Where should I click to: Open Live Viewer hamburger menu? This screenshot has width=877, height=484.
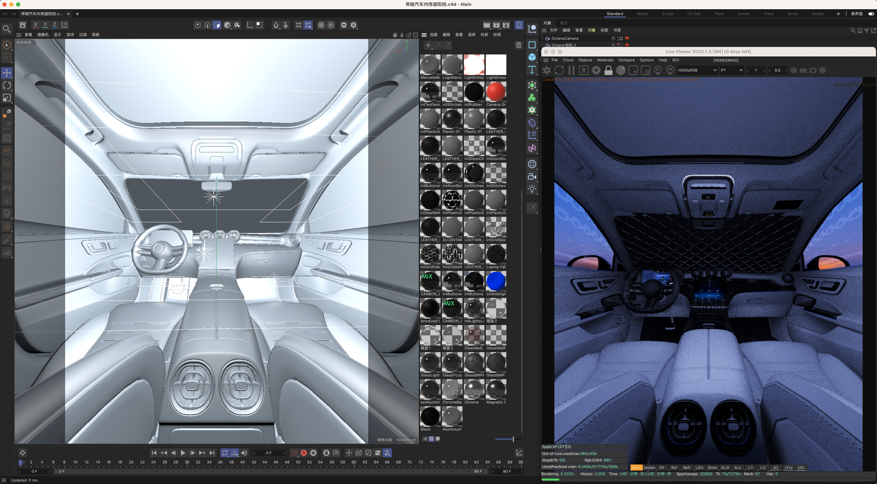coord(546,60)
